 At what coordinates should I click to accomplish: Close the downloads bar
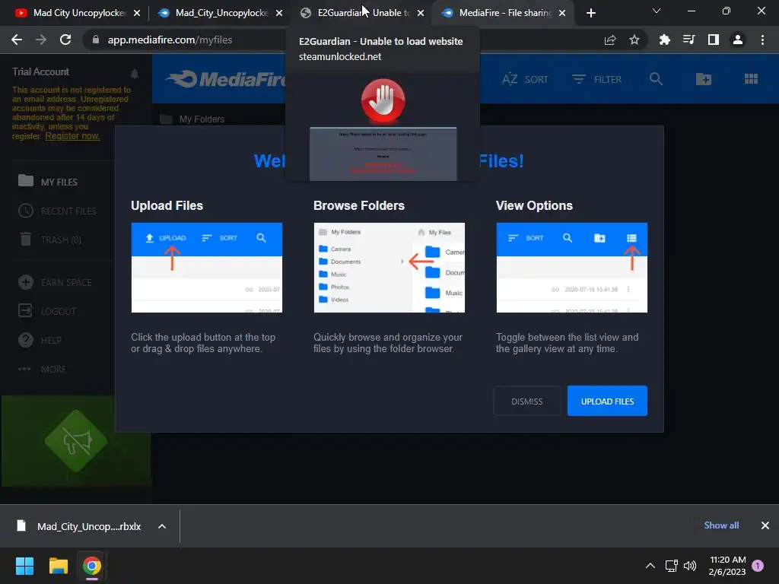click(x=765, y=525)
